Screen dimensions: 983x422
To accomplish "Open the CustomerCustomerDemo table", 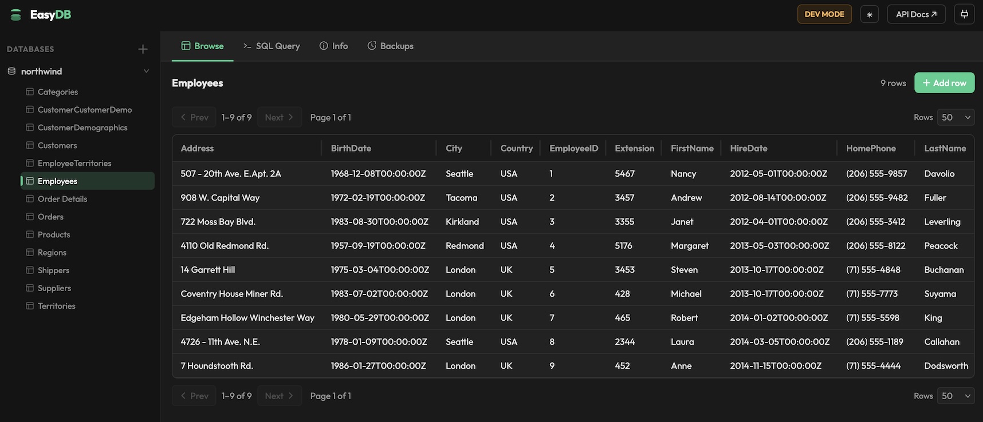I will tap(88, 109).
